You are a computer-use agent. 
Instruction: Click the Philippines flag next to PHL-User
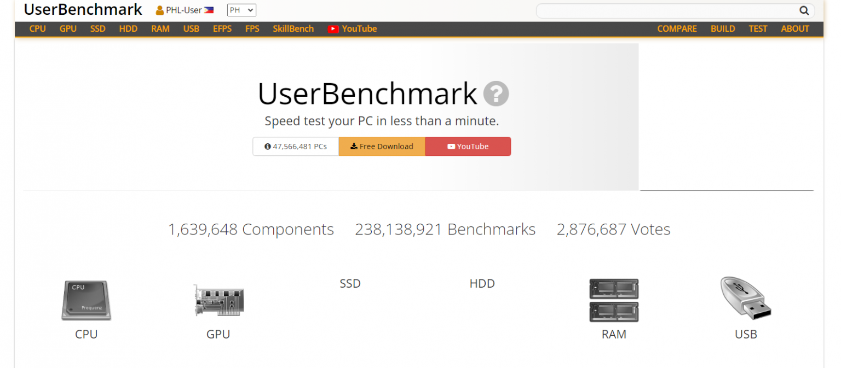[209, 9]
